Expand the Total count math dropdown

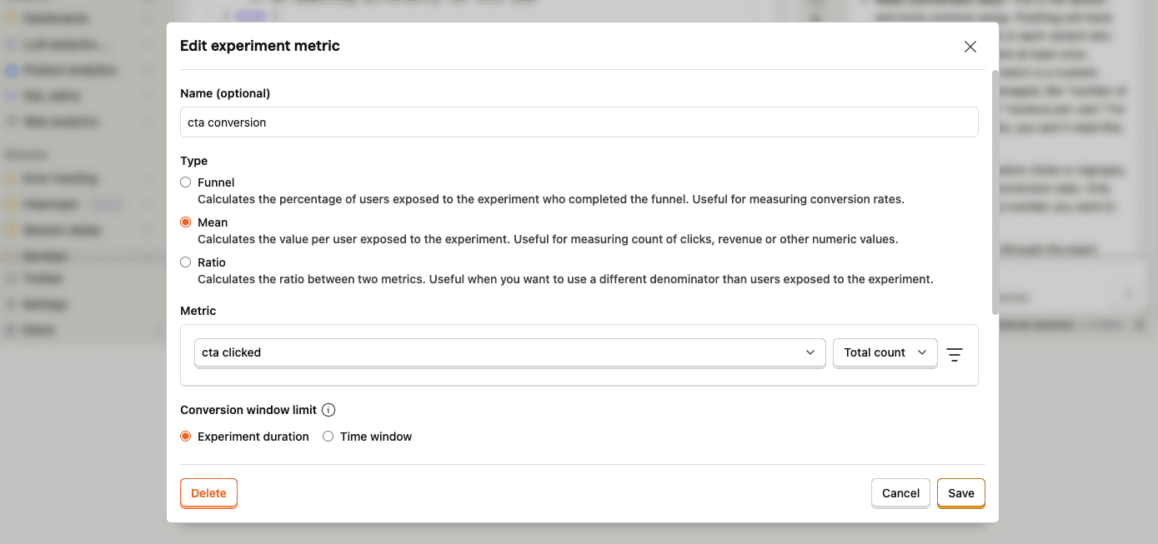(x=885, y=352)
